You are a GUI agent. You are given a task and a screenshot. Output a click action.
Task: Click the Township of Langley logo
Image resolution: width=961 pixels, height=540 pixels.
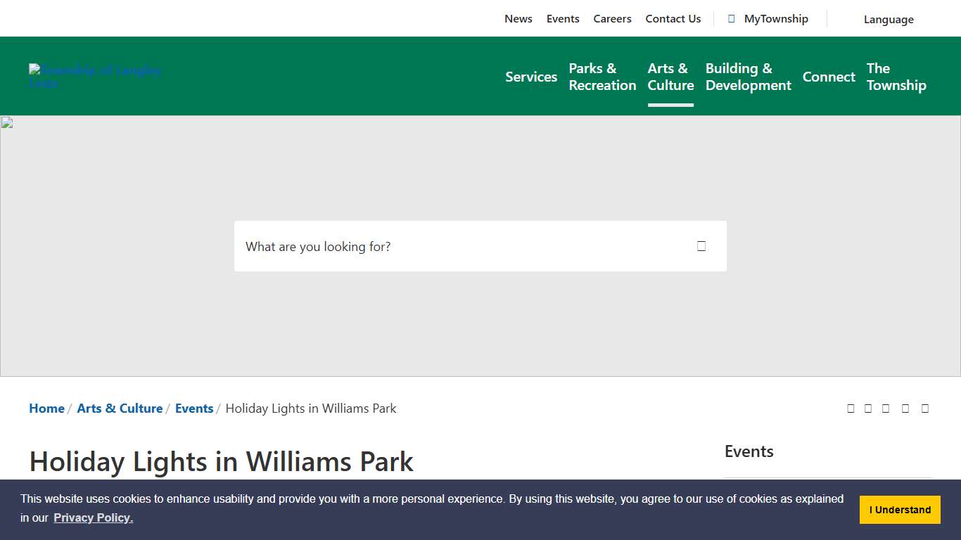pos(95,76)
